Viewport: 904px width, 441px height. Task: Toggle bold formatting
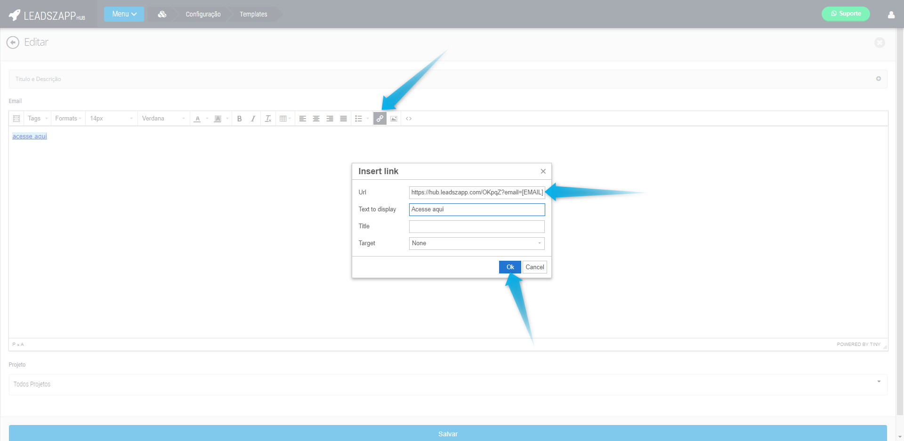tap(239, 119)
